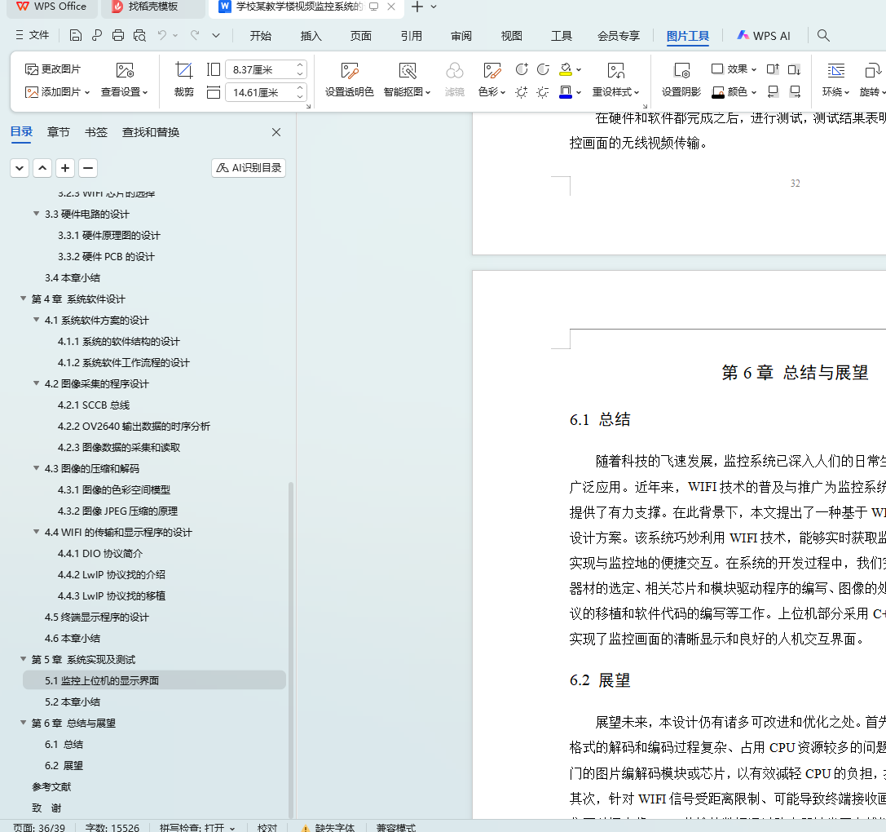Click the Redo arrow icon

click(x=195, y=36)
